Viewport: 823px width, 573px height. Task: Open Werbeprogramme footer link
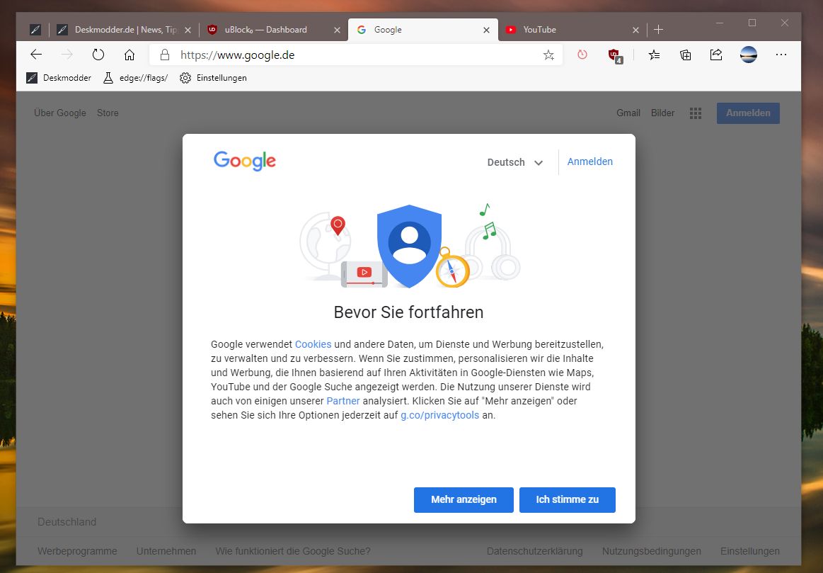tap(77, 552)
